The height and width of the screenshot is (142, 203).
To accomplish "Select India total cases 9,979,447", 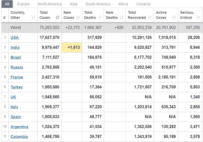I will click(x=50, y=48).
